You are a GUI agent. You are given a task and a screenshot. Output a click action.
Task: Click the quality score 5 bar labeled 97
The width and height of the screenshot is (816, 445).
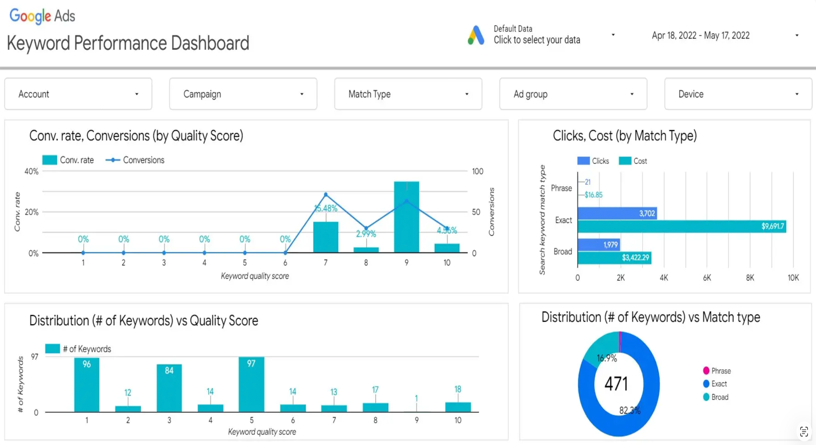(251, 384)
